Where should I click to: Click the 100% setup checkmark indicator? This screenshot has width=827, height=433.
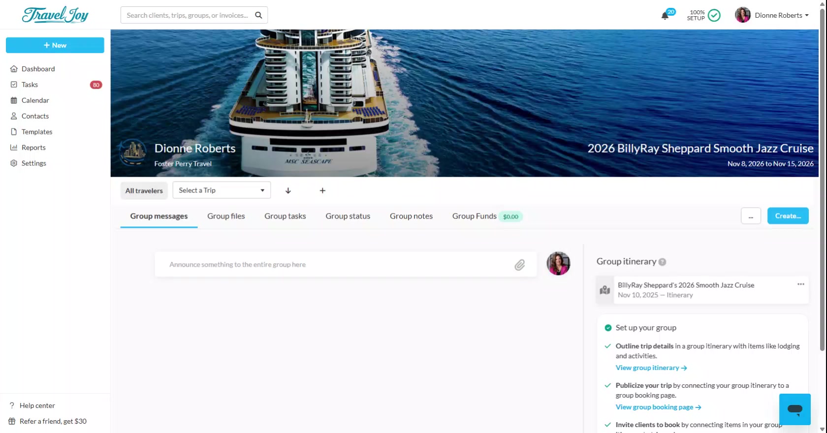(714, 15)
